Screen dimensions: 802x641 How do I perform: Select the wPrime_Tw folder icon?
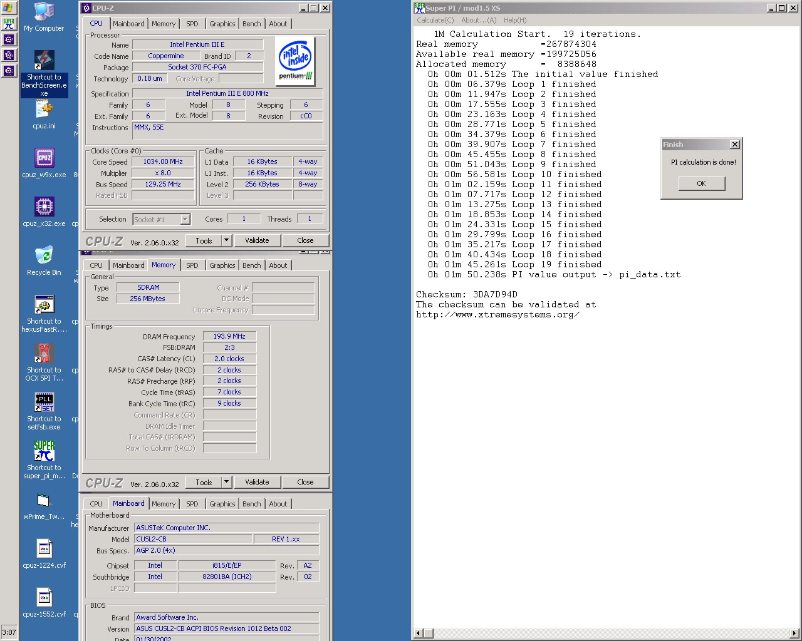(44, 506)
